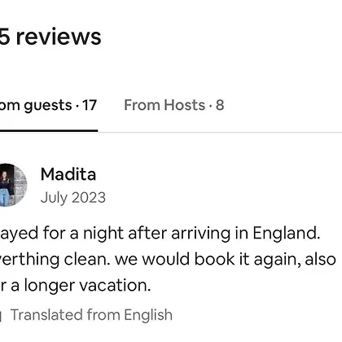Click the reviews count heading
The height and width of the screenshot is (342, 342).
tap(50, 37)
